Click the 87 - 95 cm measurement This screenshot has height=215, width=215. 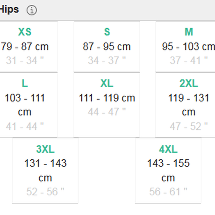pos(107,46)
